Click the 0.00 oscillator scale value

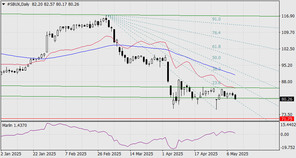coord(285,134)
